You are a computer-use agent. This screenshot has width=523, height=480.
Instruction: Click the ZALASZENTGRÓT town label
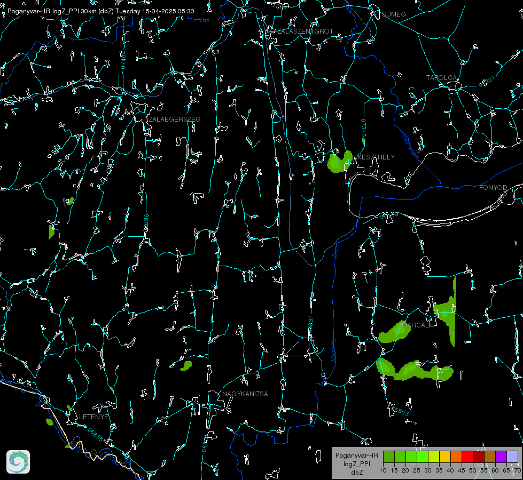click(305, 31)
